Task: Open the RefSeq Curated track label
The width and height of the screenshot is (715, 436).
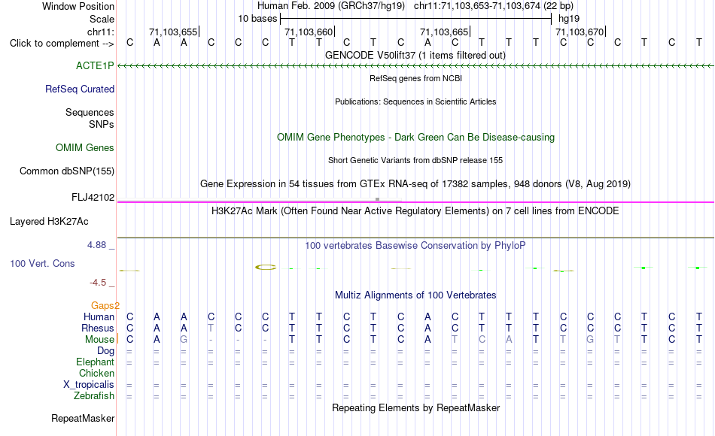Action: pos(79,89)
